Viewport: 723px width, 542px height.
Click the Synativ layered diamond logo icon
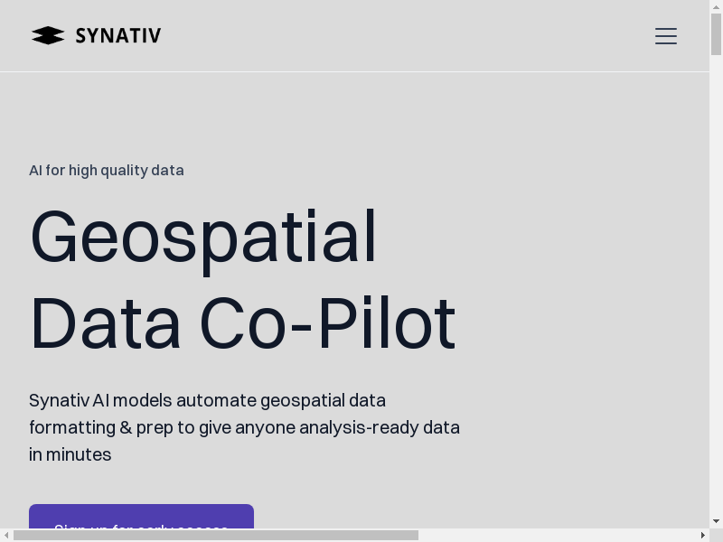pyautogui.click(x=48, y=36)
